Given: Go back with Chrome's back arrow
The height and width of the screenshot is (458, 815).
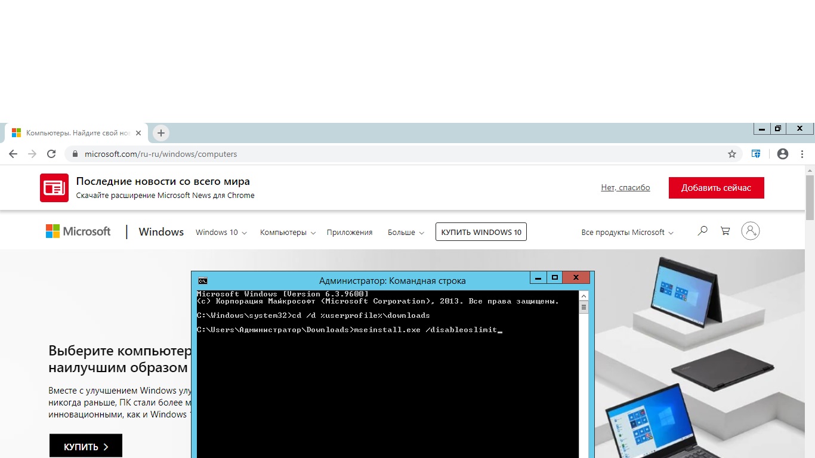Looking at the screenshot, I should 13,154.
